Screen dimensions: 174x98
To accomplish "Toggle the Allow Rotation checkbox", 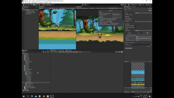I will pos(136,18).
